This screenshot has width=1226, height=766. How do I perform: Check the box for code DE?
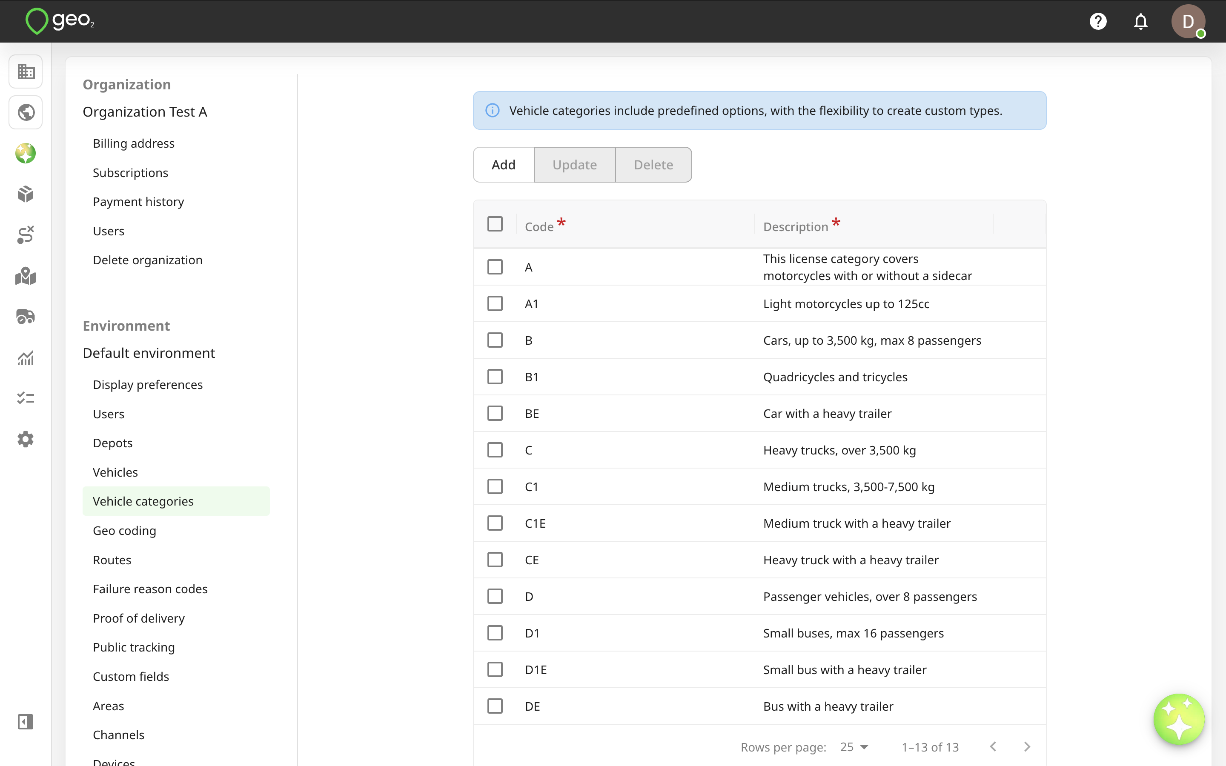[x=495, y=706]
